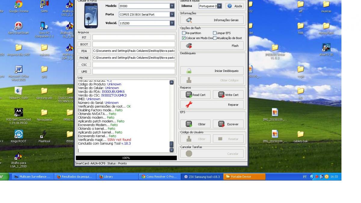Switch to Portable Device taskbar window
The height and width of the screenshot is (203, 361).
tap(245, 177)
